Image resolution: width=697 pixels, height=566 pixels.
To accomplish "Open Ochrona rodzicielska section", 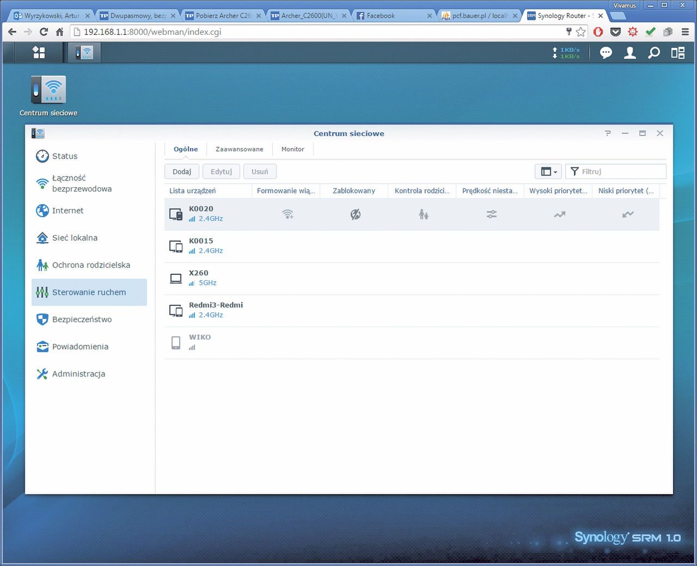I will click(x=89, y=265).
